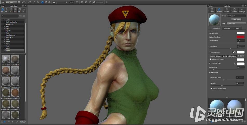
Task: Expand the Paint folder
Action: tap(4, 40)
